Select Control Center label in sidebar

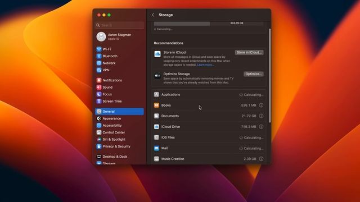(114, 132)
